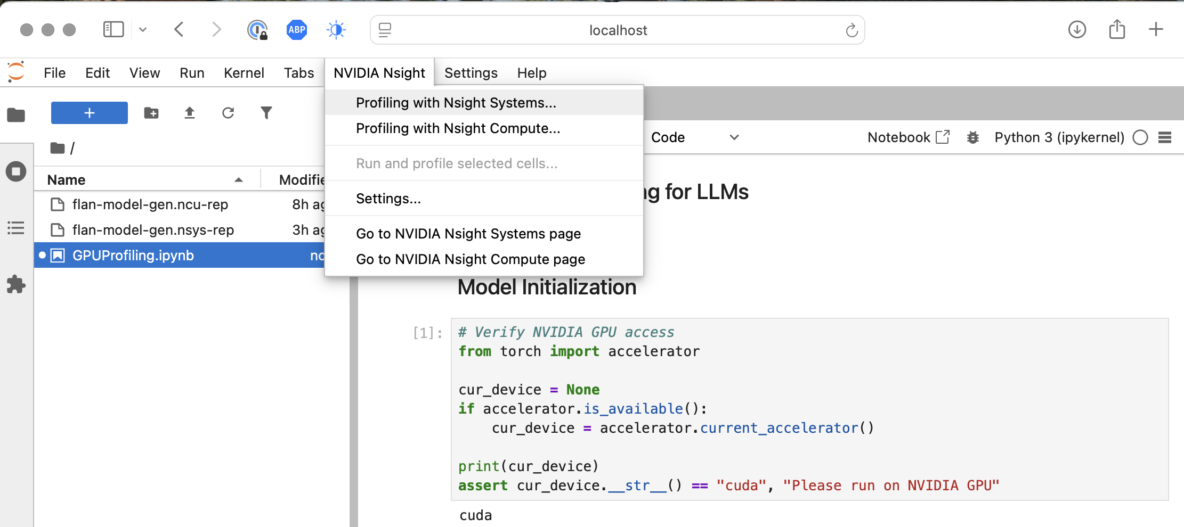Refresh the file browser list
The image size is (1184, 527).
(228, 113)
